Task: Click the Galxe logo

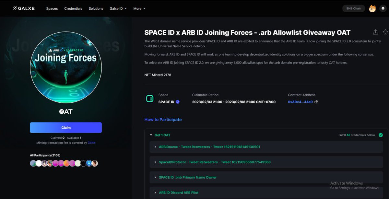Action: coord(24,8)
